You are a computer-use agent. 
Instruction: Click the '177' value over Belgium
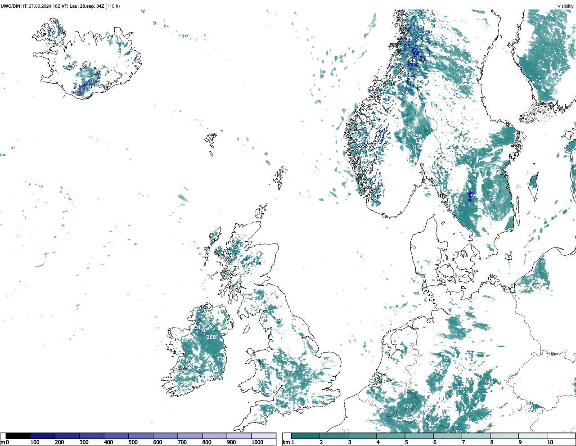408,406
